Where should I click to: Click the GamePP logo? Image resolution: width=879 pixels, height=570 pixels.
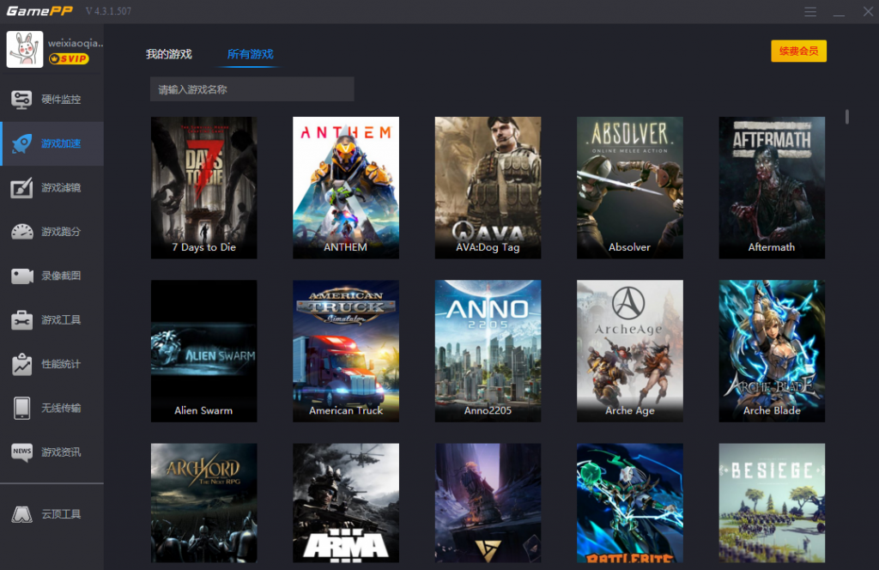tap(39, 11)
